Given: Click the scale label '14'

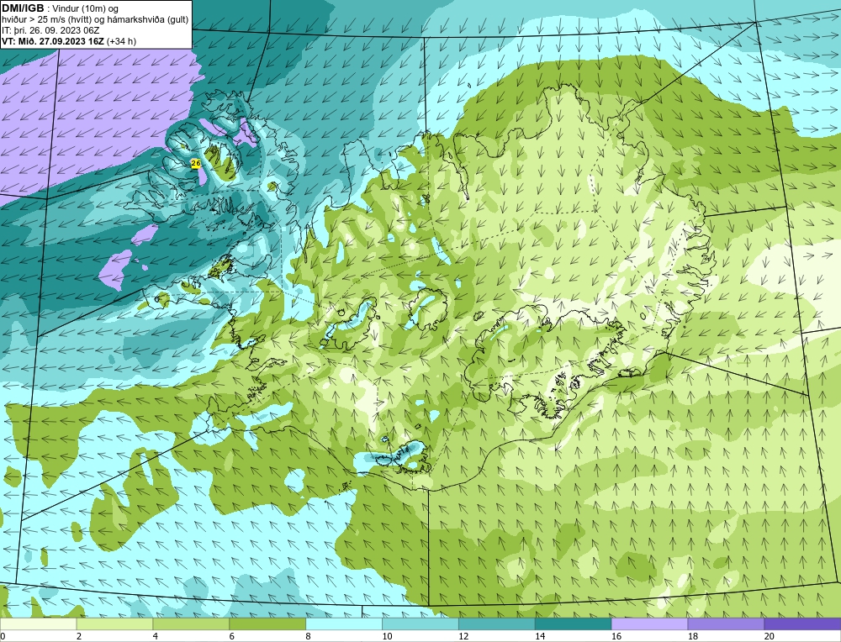Looking at the screenshot, I should [x=540, y=637].
